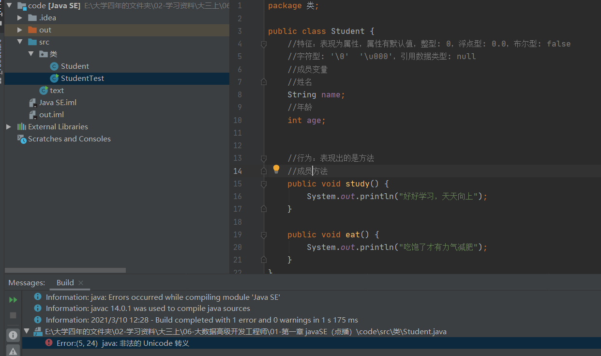Collapse the src folder
This screenshot has height=356, width=601.
[x=20, y=42]
